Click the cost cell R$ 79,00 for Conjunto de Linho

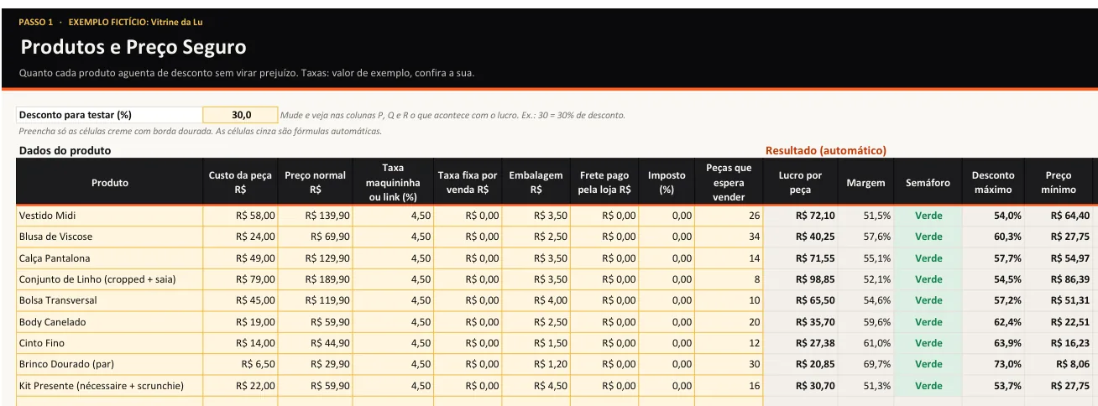[x=241, y=279]
